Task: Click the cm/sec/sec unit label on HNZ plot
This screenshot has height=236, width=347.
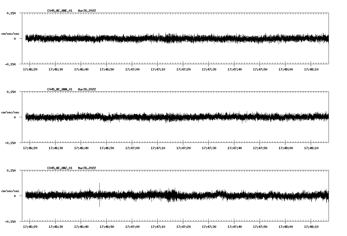Action: 10,191
